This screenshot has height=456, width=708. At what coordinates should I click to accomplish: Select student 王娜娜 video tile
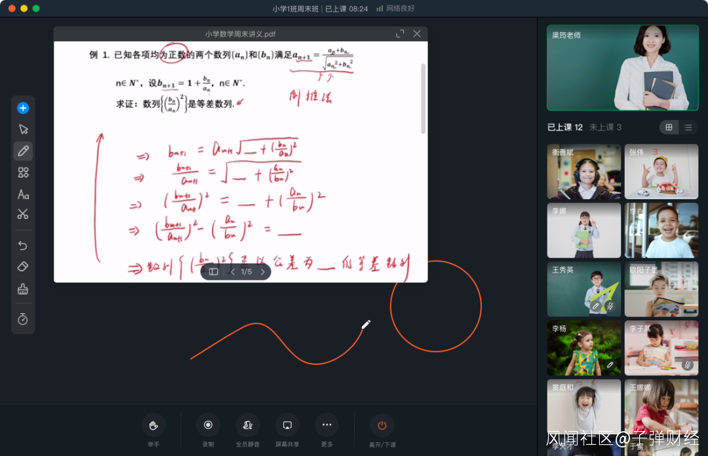(x=661, y=406)
